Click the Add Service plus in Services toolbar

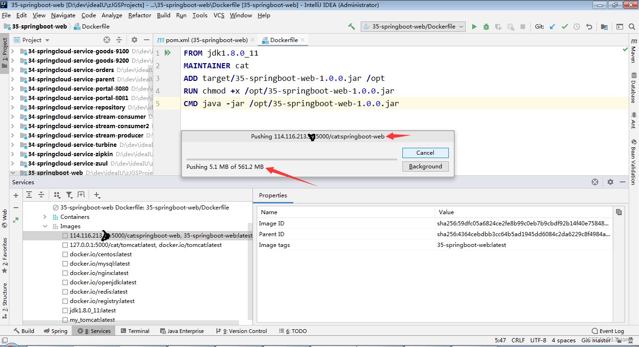(97, 195)
